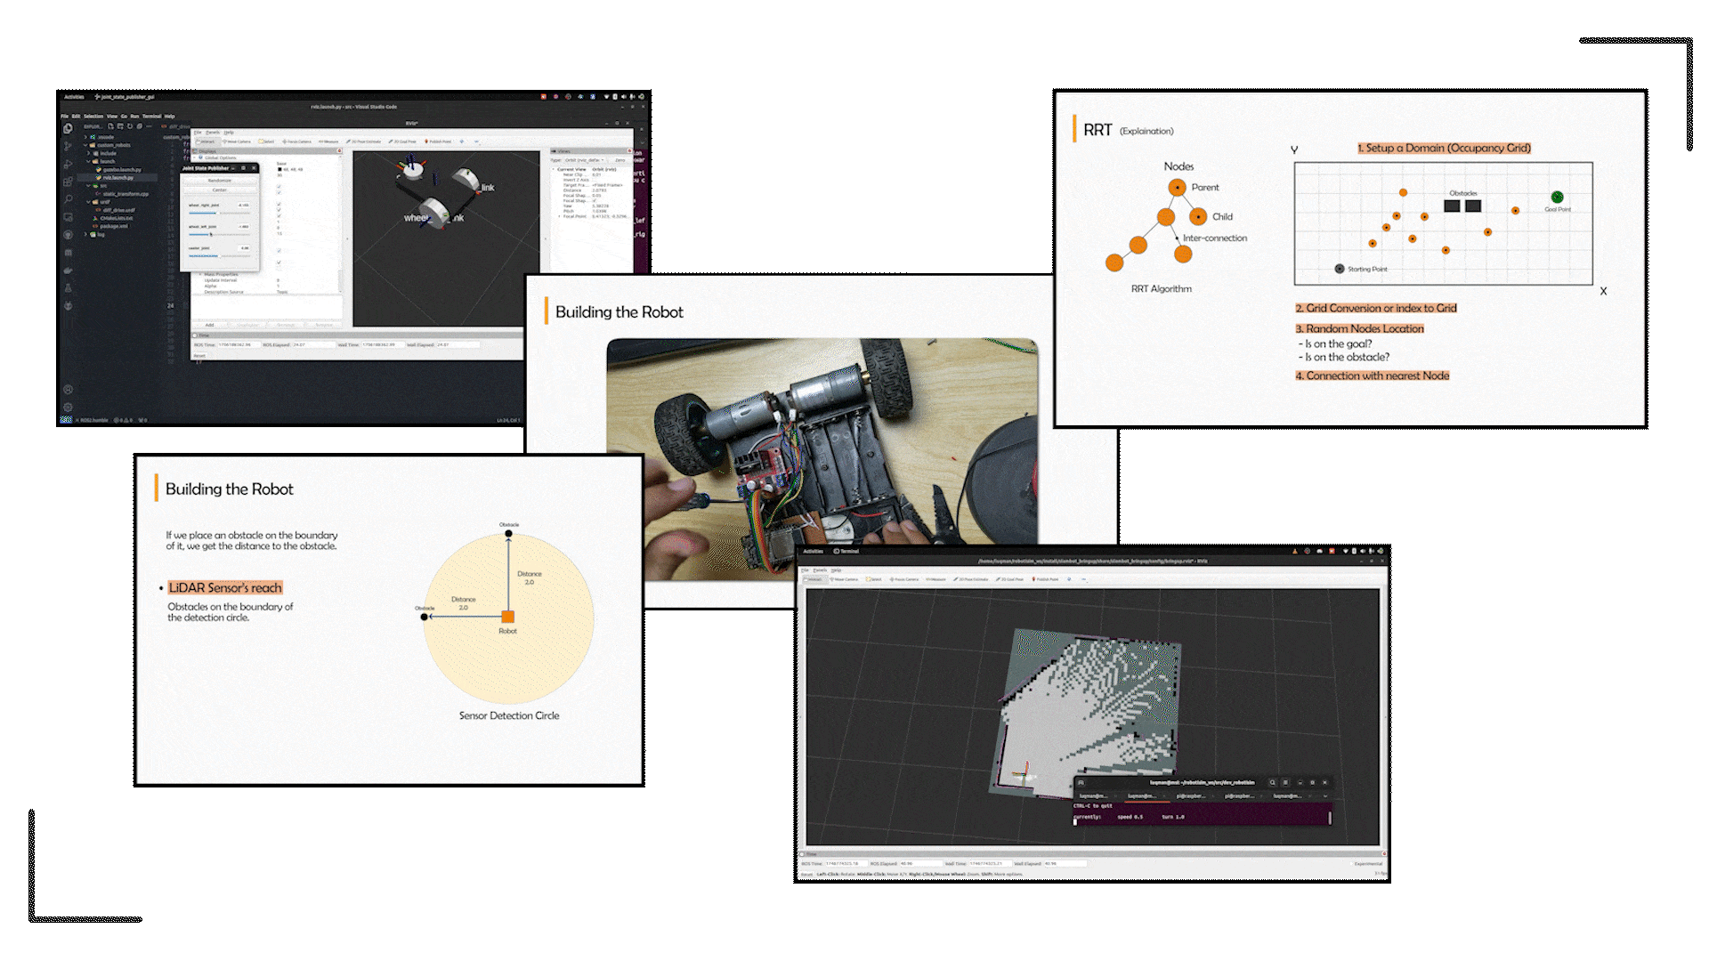
Task: Click Reset in upper RViz time panel
Action: tap(199, 356)
